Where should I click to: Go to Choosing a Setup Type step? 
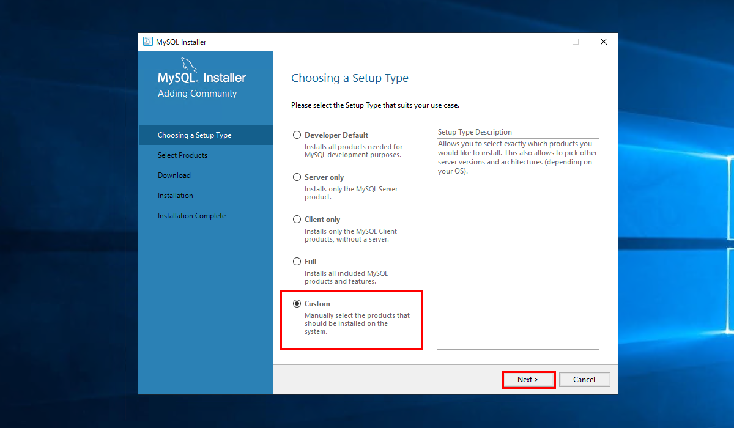(206, 135)
